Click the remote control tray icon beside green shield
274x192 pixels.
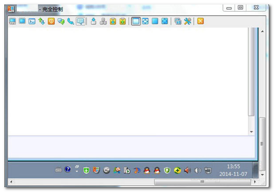(x=96, y=170)
